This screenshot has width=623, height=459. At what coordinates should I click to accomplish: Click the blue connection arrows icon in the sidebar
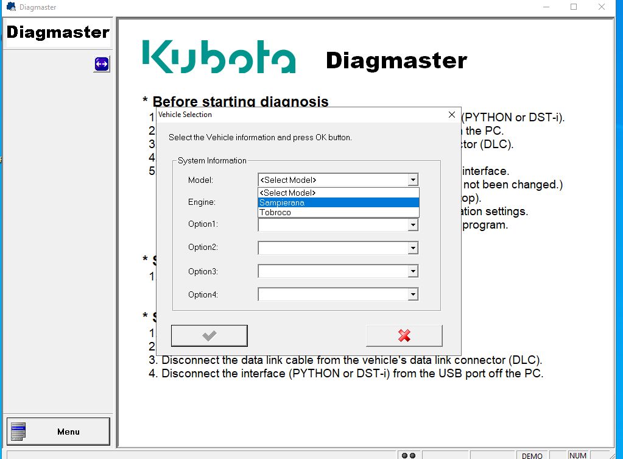pos(102,64)
